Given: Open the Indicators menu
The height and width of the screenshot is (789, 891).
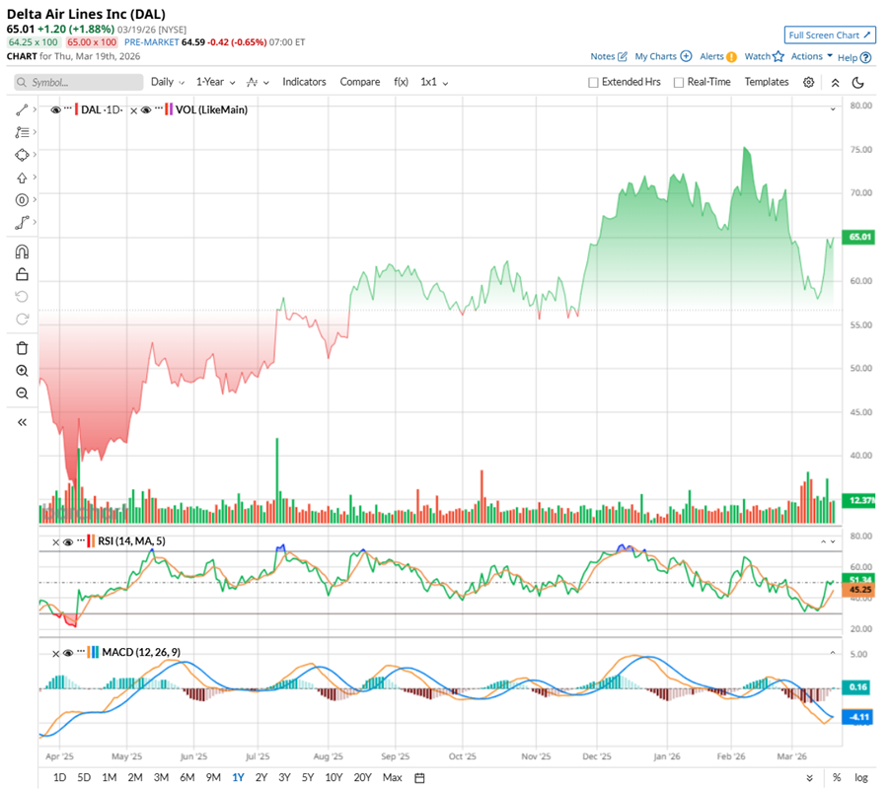Looking at the screenshot, I should (304, 82).
